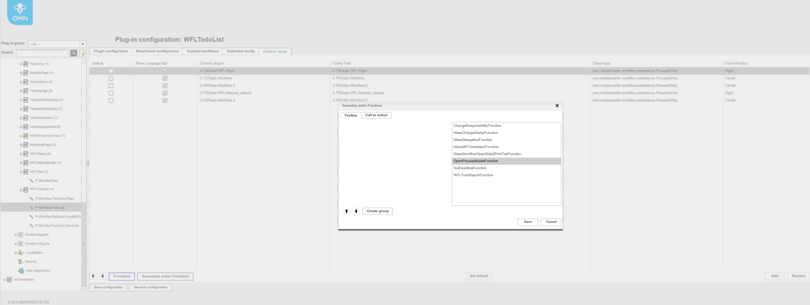Select P.WorkflowToDoList.Flash in the tree
The image size is (810, 305).
(x=55, y=199)
